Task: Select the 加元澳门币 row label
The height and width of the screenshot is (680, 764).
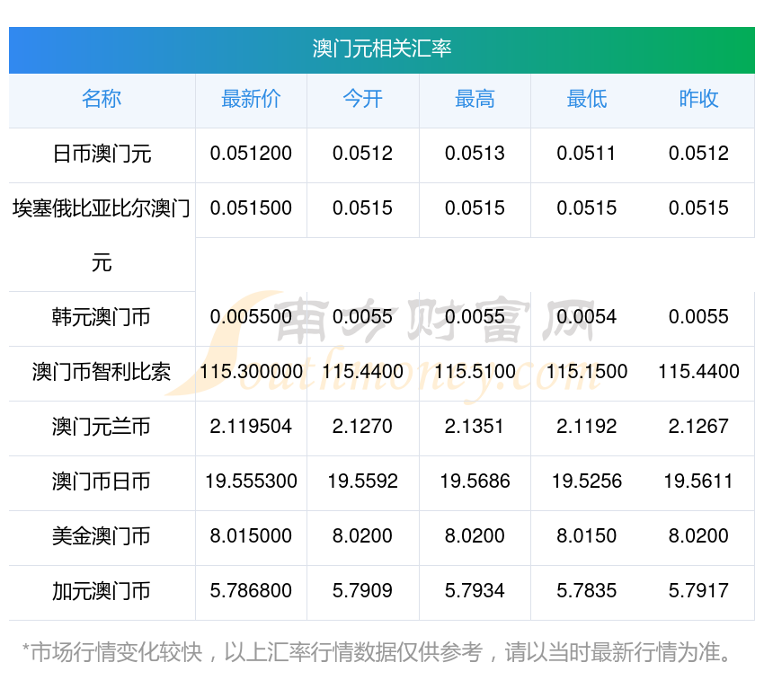Action: coord(102,591)
